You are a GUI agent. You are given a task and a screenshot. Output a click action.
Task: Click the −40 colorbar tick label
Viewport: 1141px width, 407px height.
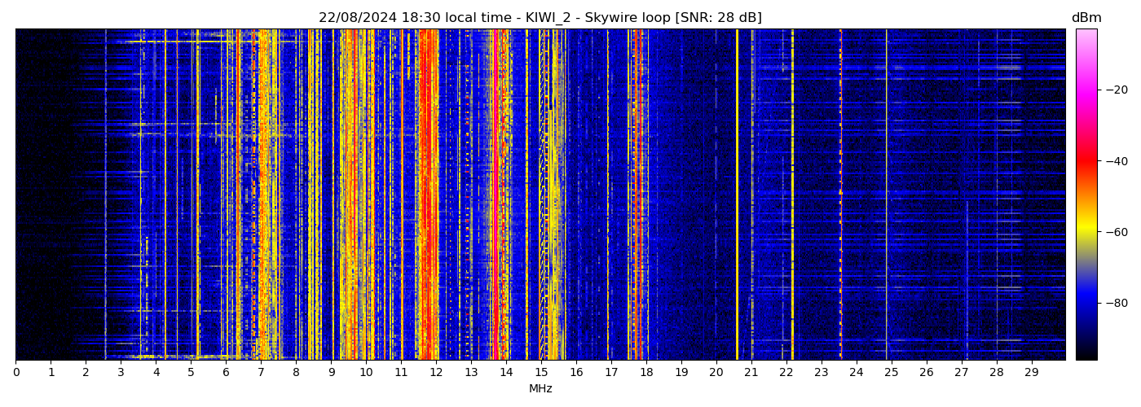coord(1115,161)
